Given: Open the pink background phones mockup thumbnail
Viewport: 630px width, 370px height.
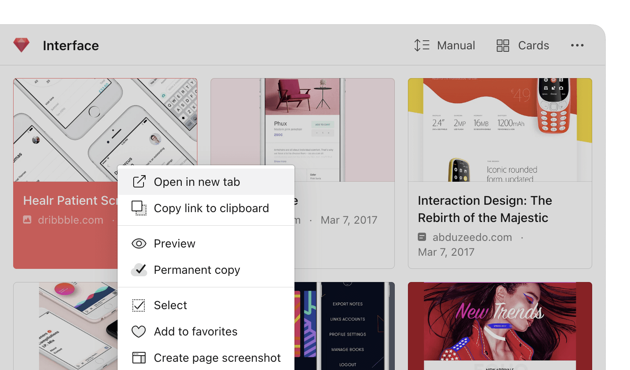Looking at the screenshot, I should click(66, 326).
